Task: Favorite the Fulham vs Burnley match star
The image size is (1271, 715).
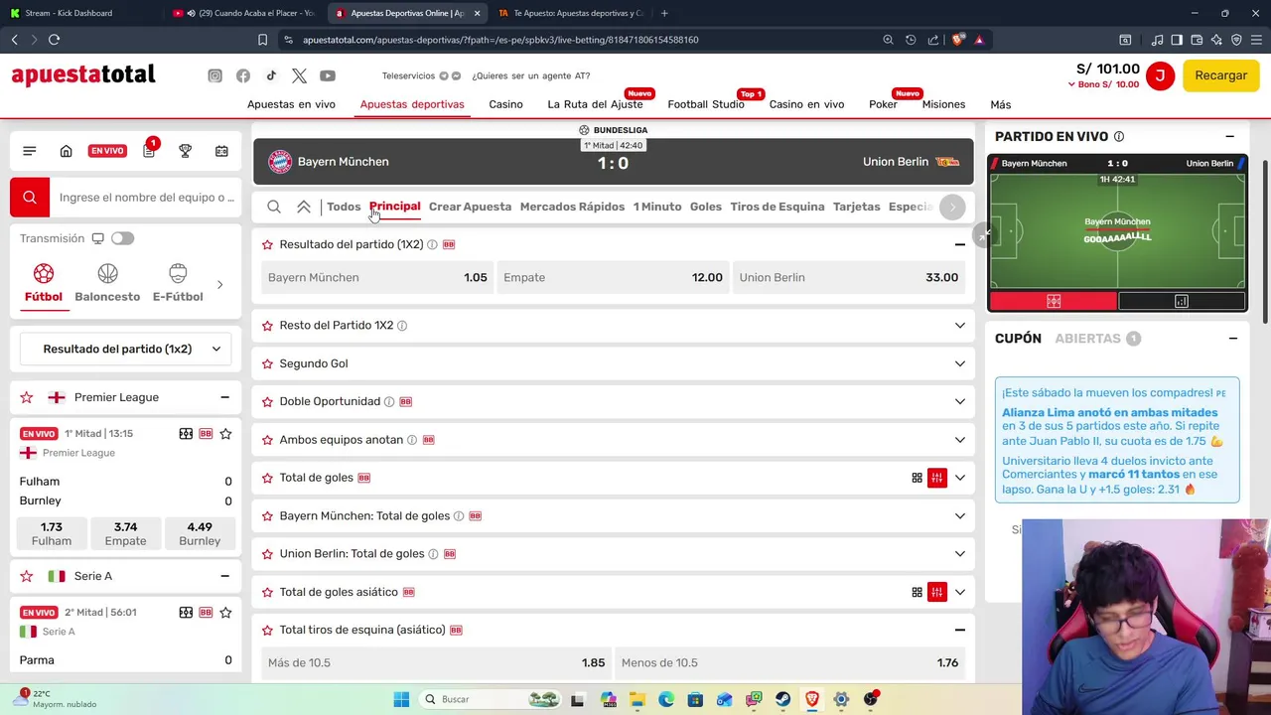Action: 225,434
